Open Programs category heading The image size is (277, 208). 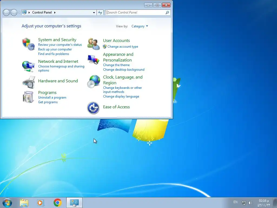pyautogui.click(x=47, y=93)
